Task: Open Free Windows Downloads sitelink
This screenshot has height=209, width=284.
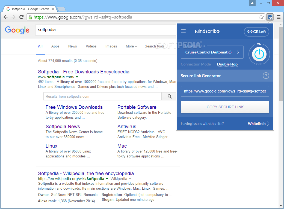Action: (74, 107)
